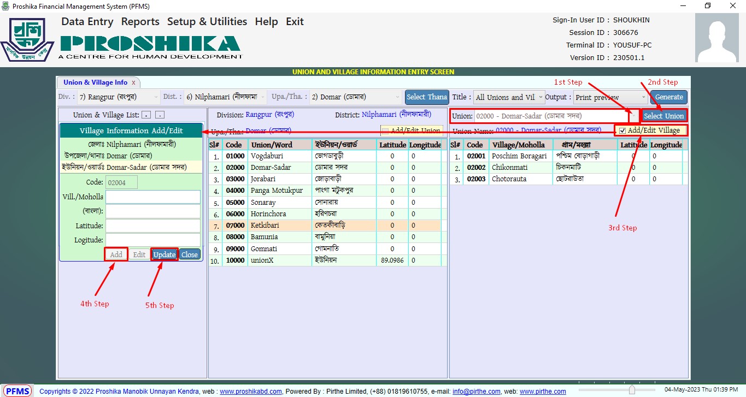Select Horinchora union row
This screenshot has width=746, height=397.
(x=325, y=214)
